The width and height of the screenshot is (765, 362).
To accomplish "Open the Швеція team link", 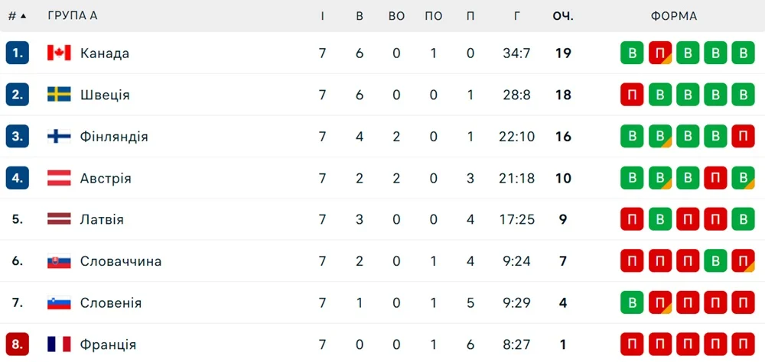I will [x=105, y=95].
